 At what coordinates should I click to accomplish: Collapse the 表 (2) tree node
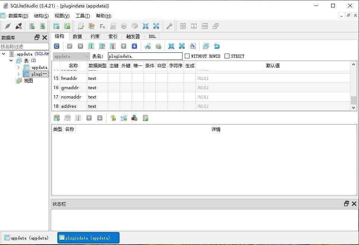12,60
